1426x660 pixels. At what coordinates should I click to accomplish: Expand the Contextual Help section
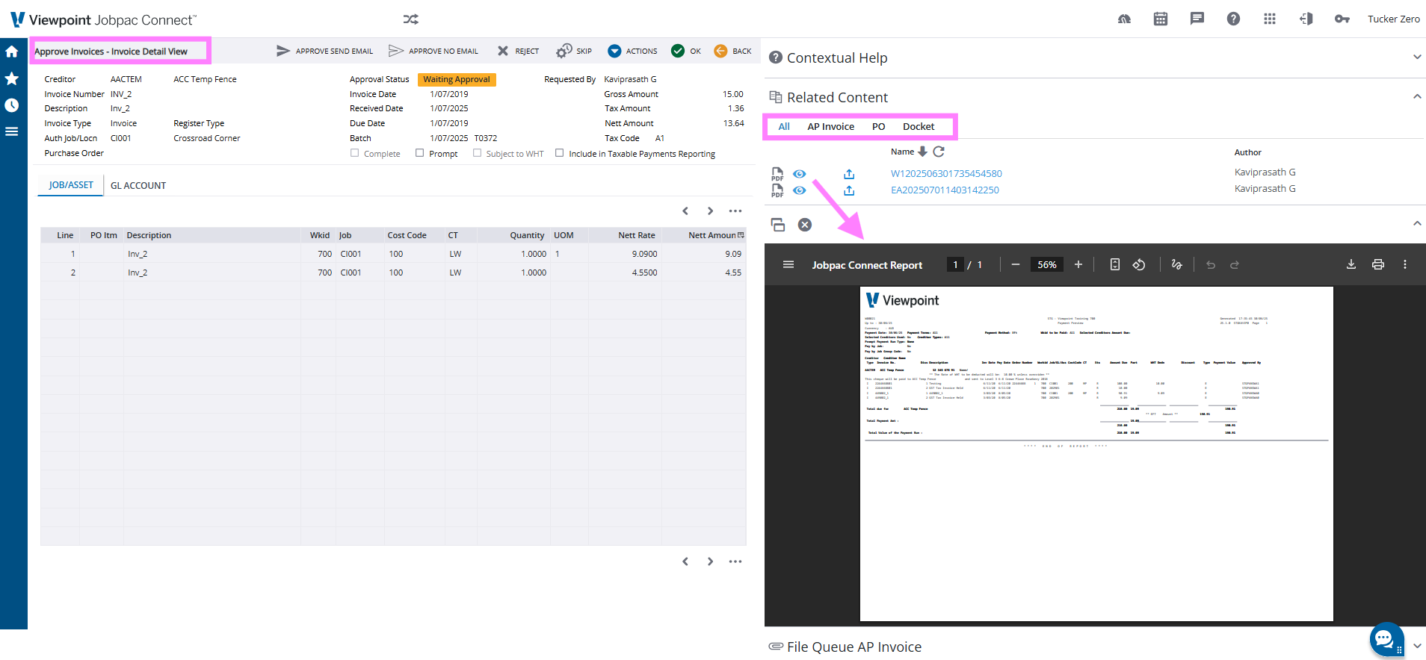(1417, 57)
